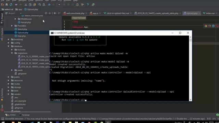Click Scroll from Source target icon

coord(46,13)
